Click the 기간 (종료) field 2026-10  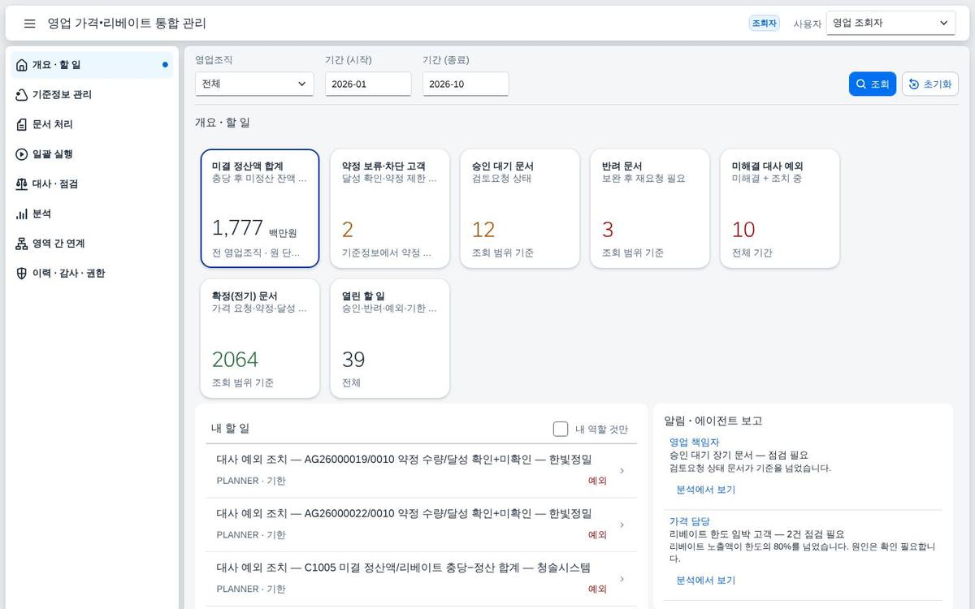tap(466, 84)
